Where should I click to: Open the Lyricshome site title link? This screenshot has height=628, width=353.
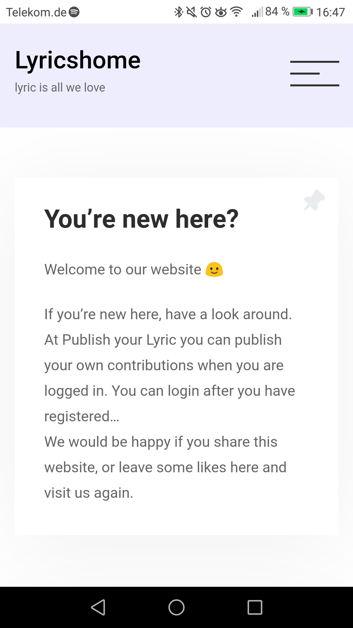point(78,60)
